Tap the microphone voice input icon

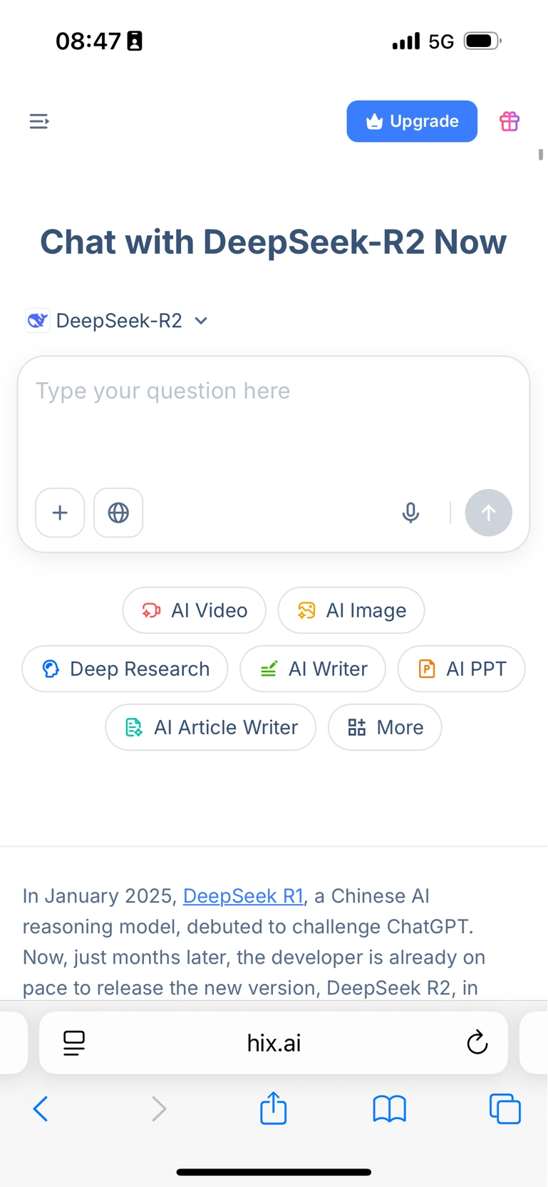410,513
